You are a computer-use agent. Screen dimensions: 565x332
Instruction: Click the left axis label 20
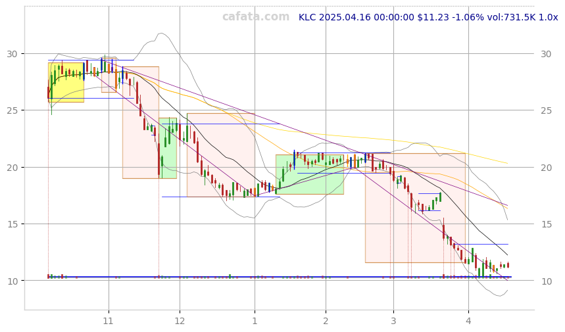12,168
